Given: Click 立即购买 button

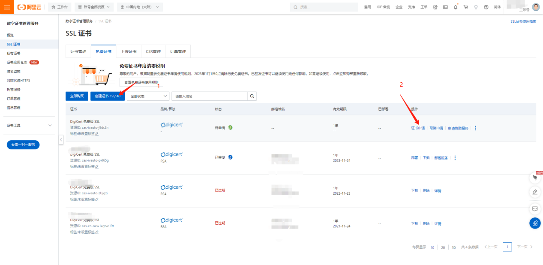Looking at the screenshot, I should click(x=77, y=96).
